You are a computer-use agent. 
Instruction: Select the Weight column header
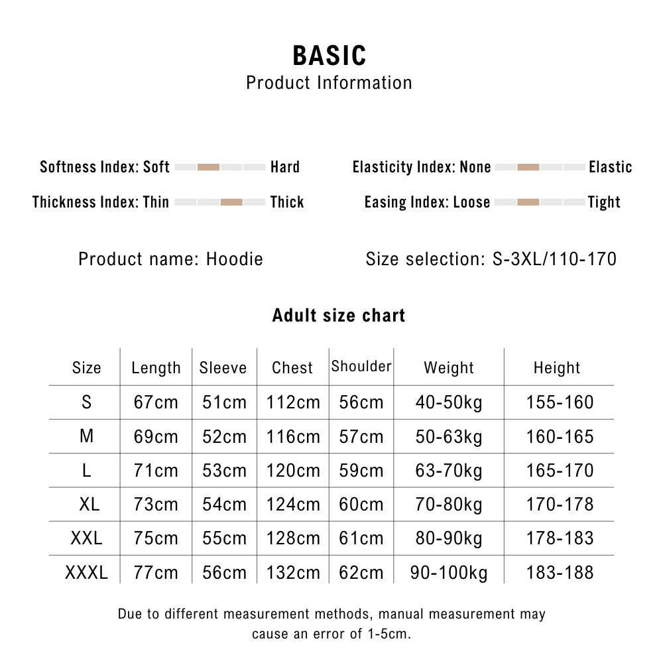coord(449,368)
